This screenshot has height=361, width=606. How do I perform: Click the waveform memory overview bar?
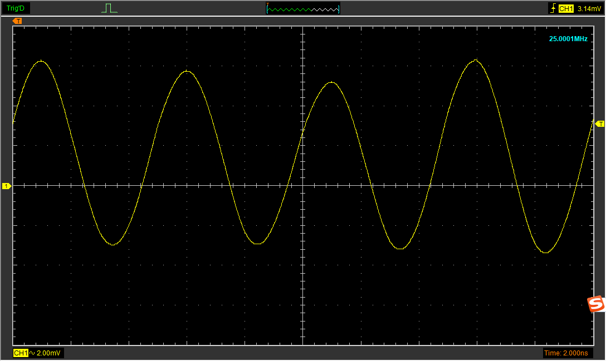[303, 8]
